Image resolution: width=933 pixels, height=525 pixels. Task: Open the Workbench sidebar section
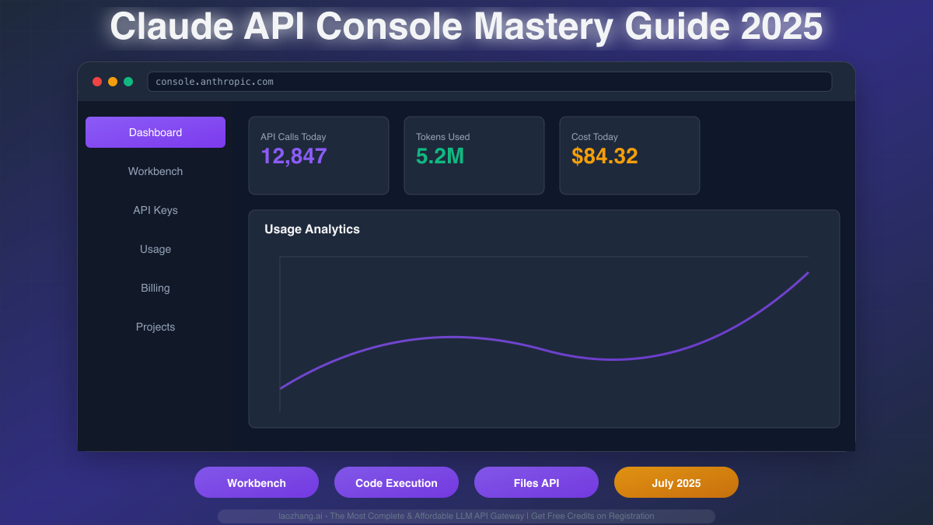[x=155, y=171]
